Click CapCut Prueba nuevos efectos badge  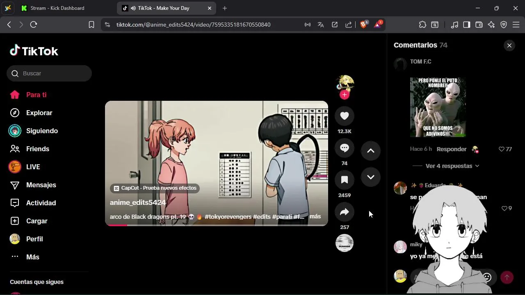click(155, 188)
